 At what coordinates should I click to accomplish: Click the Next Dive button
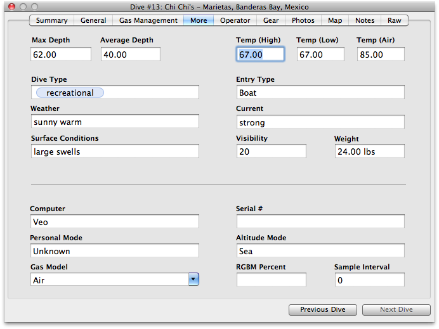tap(396, 309)
